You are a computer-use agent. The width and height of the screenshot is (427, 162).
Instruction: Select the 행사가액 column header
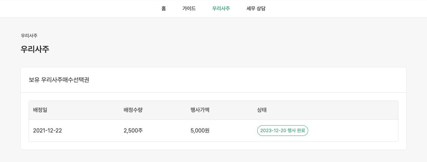tap(200, 110)
